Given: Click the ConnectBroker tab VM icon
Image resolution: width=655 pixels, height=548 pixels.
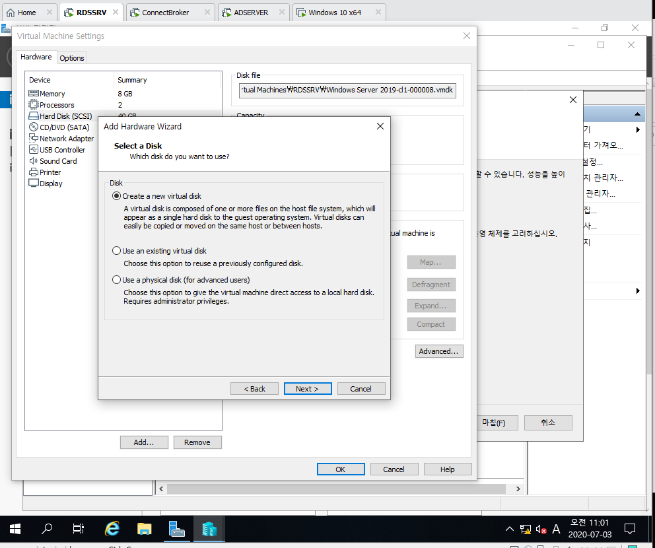Looking at the screenshot, I should coord(135,13).
